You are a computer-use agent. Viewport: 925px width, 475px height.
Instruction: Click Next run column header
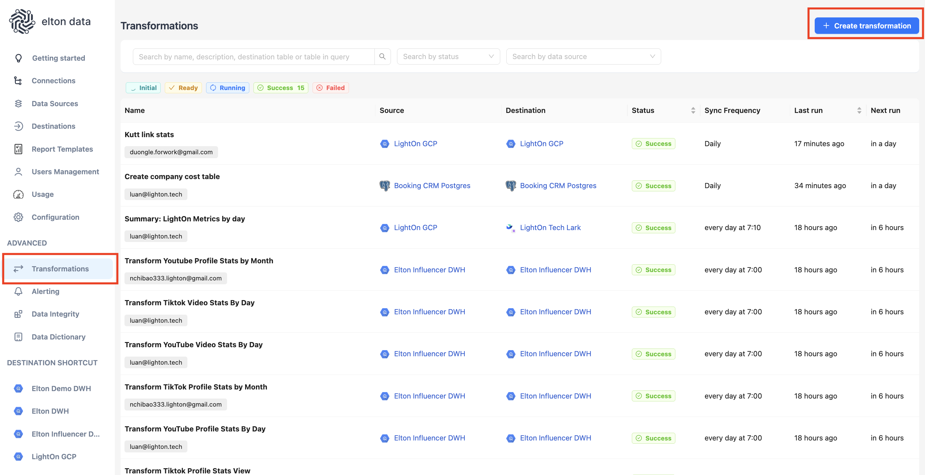[885, 111]
